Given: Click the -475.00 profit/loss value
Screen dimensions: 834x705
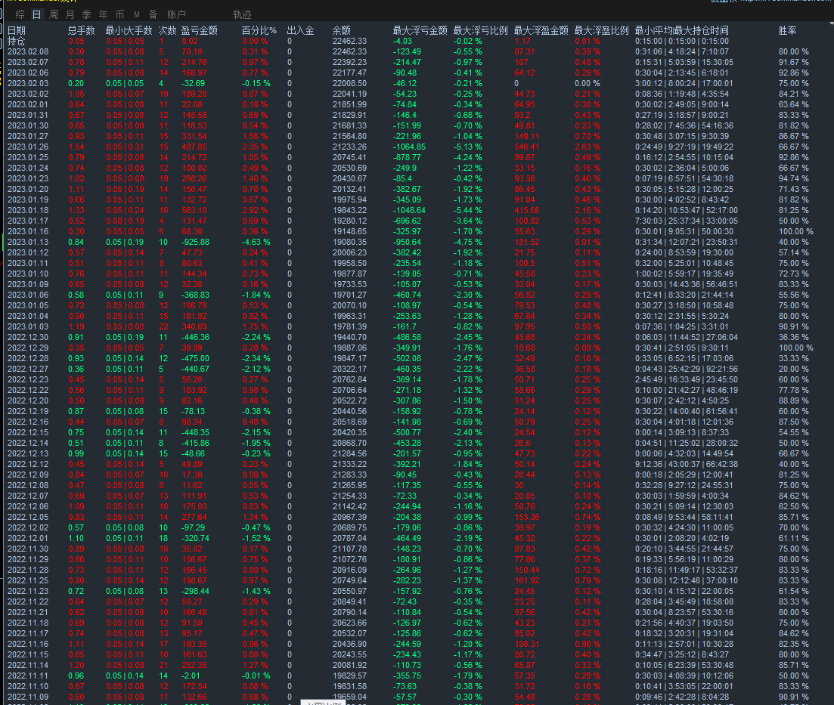Looking at the screenshot, I should pos(195,358).
